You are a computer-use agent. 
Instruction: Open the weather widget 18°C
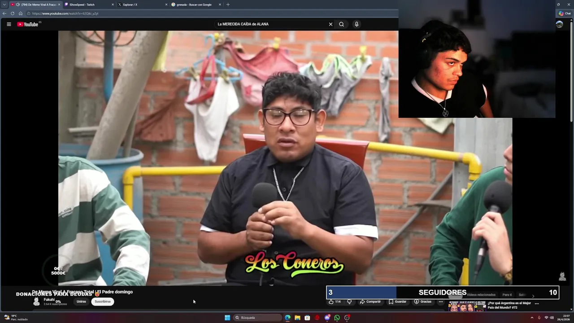pyautogui.click(x=16, y=318)
